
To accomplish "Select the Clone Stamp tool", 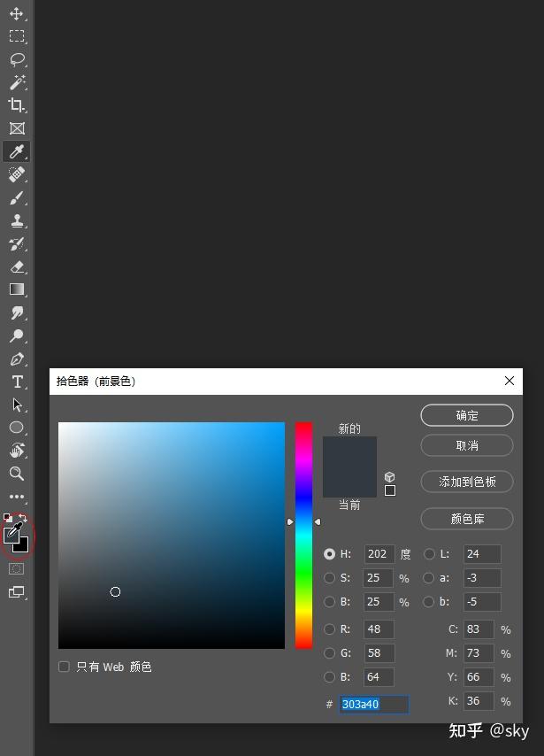I will (x=17, y=220).
